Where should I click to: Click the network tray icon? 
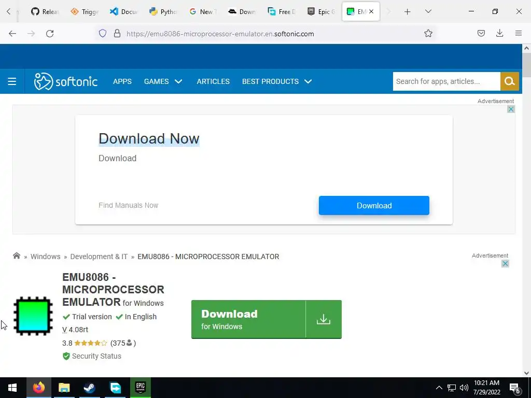(x=452, y=388)
